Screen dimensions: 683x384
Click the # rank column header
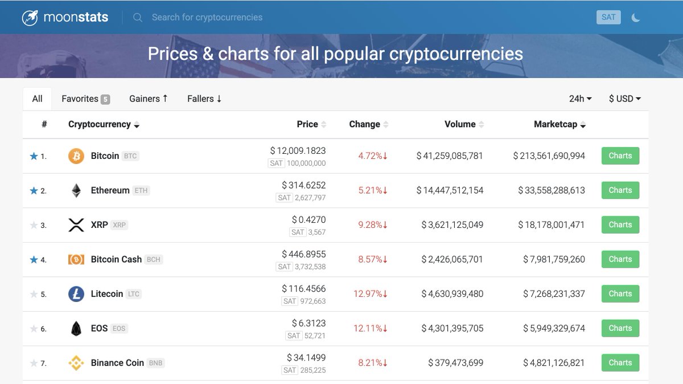pos(44,124)
